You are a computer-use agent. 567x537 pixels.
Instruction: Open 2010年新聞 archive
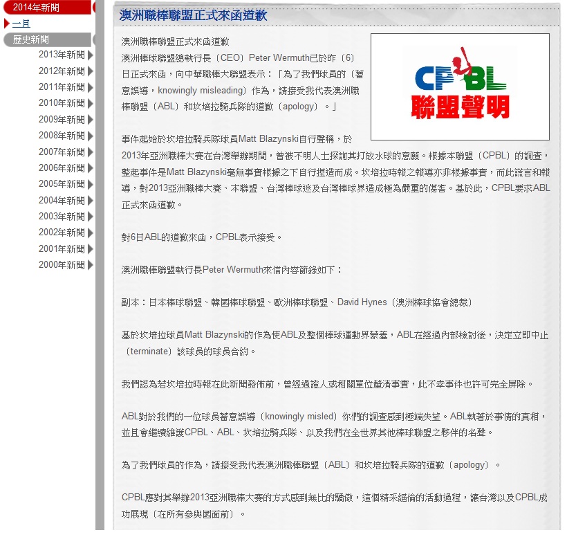pyautogui.click(x=62, y=103)
